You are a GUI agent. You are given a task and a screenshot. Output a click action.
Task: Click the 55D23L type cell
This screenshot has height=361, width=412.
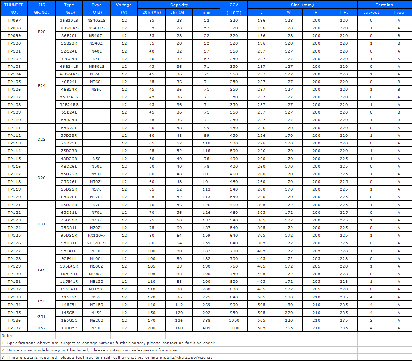[69, 128]
